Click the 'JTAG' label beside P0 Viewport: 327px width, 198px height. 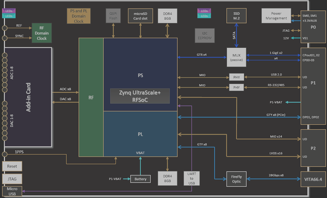click(x=286, y=30)
